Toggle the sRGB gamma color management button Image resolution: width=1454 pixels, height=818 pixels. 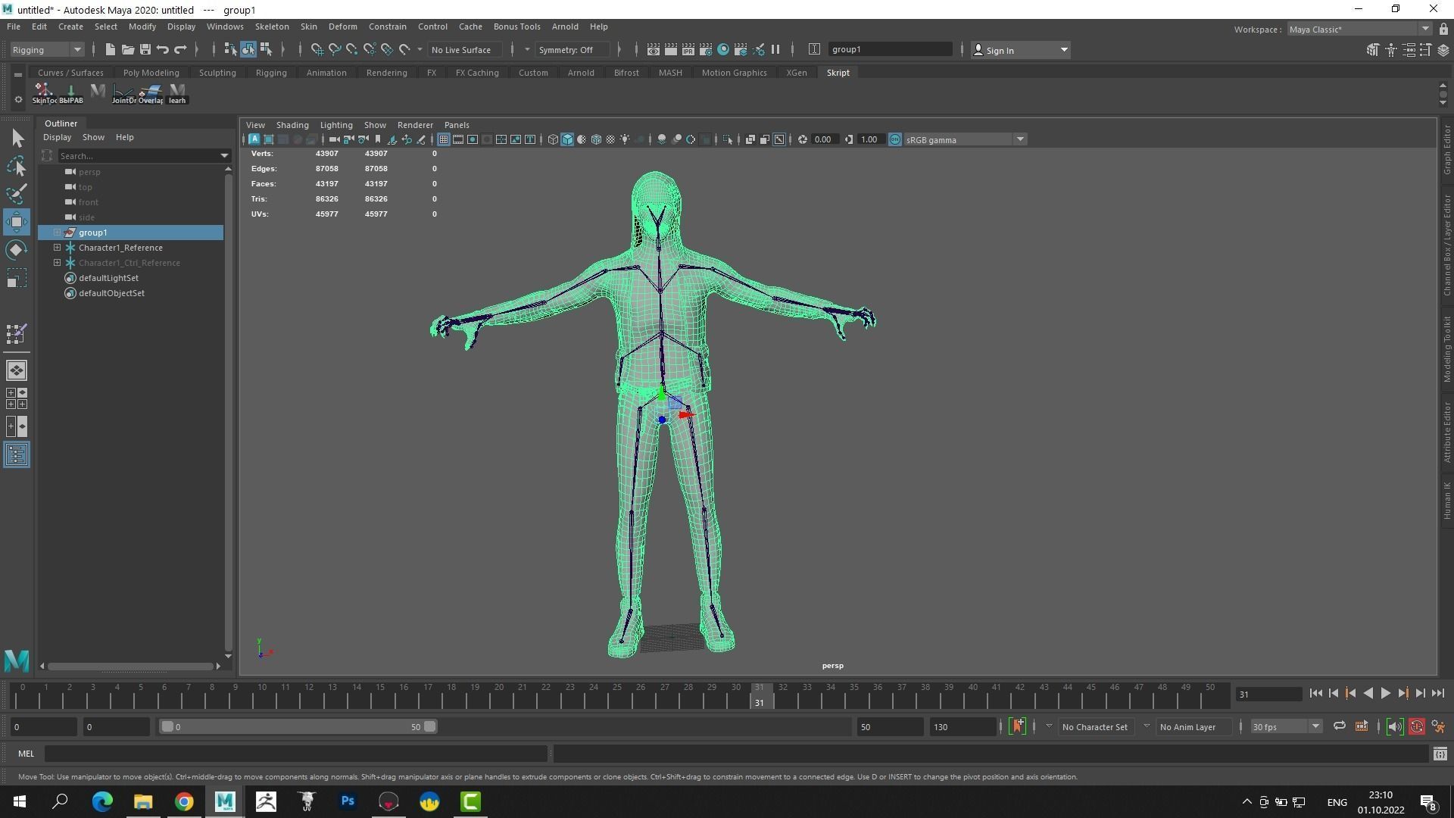(x=895, y=139)
